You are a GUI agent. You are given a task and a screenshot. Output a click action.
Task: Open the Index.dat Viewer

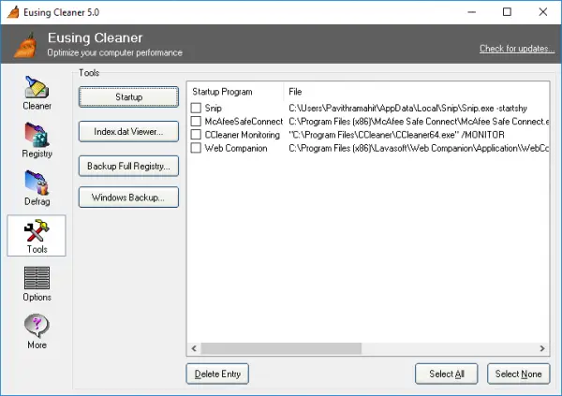coord(128,131)
